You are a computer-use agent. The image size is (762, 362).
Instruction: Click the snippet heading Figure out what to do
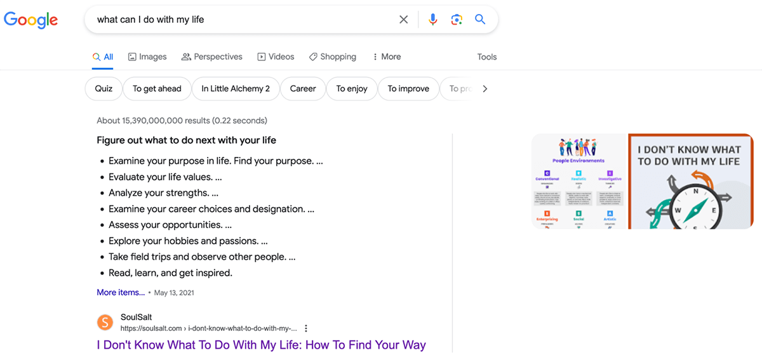click(187, 140)
